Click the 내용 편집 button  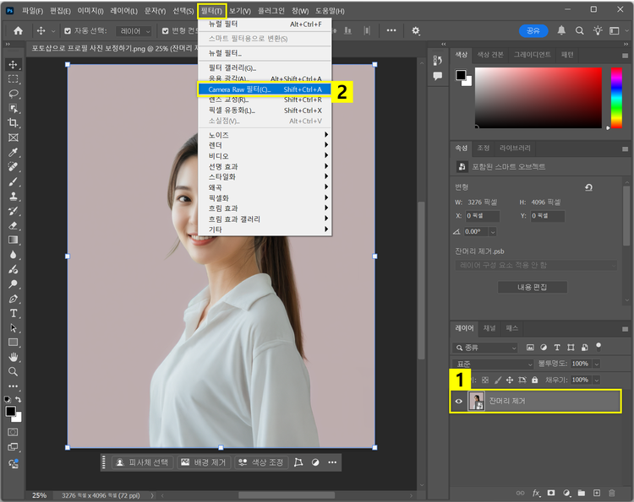532,287
